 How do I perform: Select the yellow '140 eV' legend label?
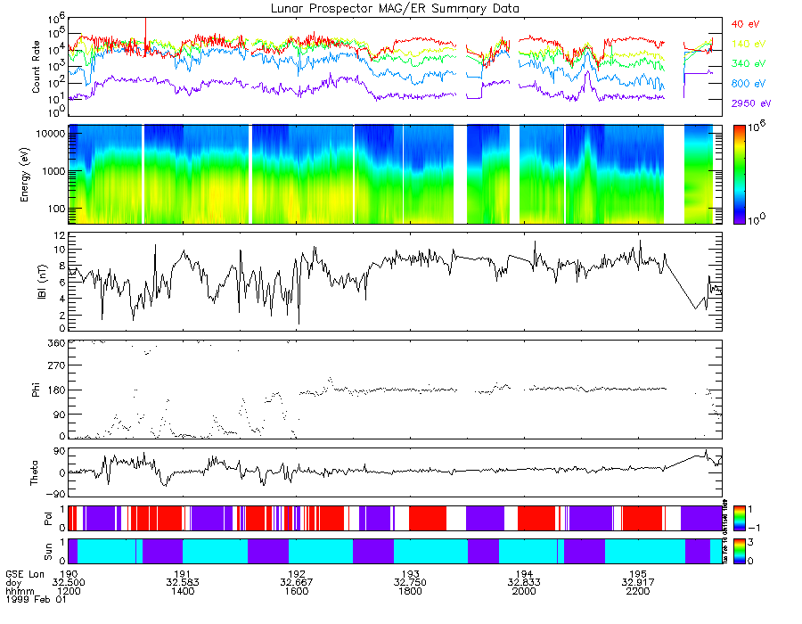click(x=749, y=44)
